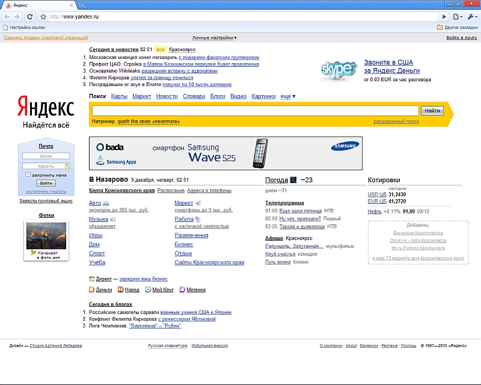The image size is (481, 385).
Task: Bookmark page with star icon
Action: (x=43, y=17)
